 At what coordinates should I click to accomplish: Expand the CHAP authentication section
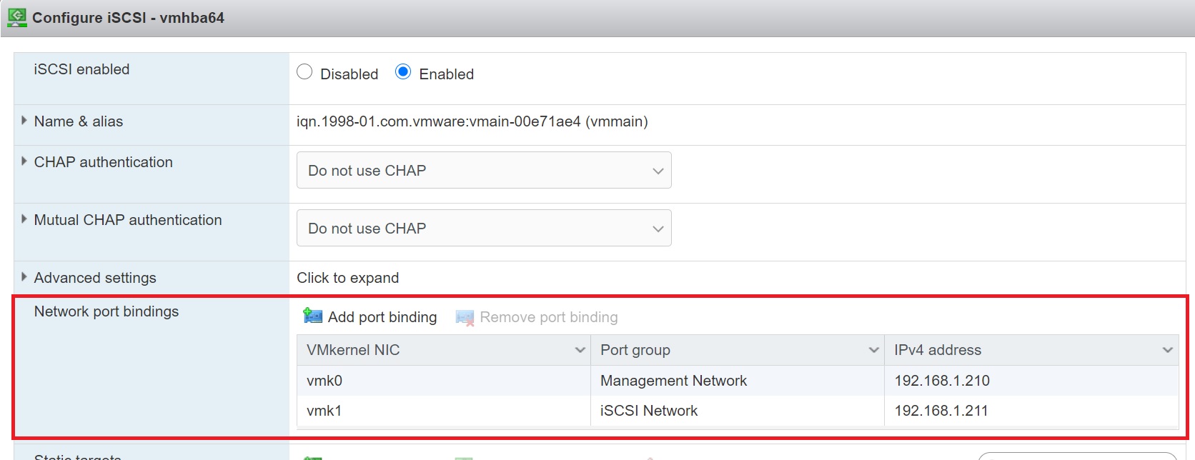24,161
